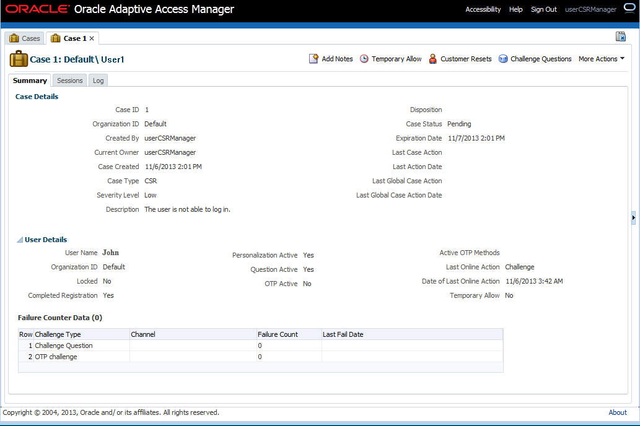Click the chat bubble icon beside userCSRManager
The image size is (640, 426).
click(x=630, y=8)
